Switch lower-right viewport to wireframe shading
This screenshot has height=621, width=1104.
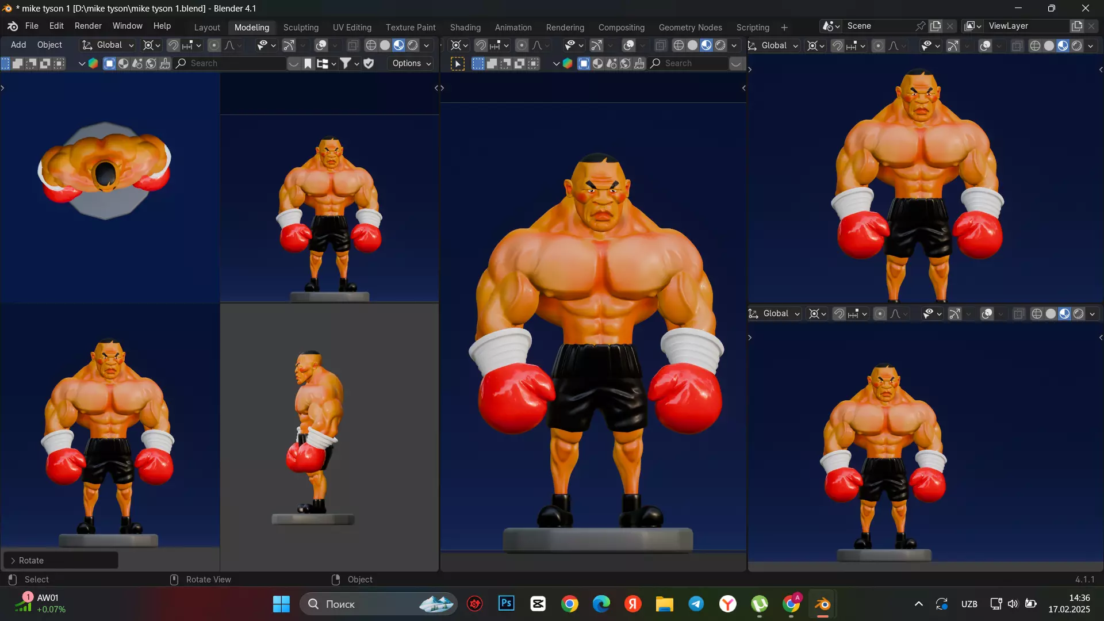[x=1037, y=313]
